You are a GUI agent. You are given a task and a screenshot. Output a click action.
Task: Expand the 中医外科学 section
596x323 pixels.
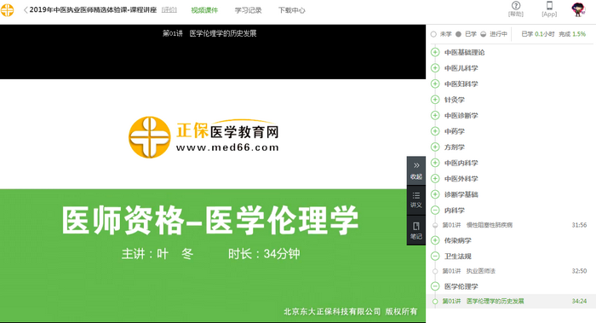click(435, 178)
